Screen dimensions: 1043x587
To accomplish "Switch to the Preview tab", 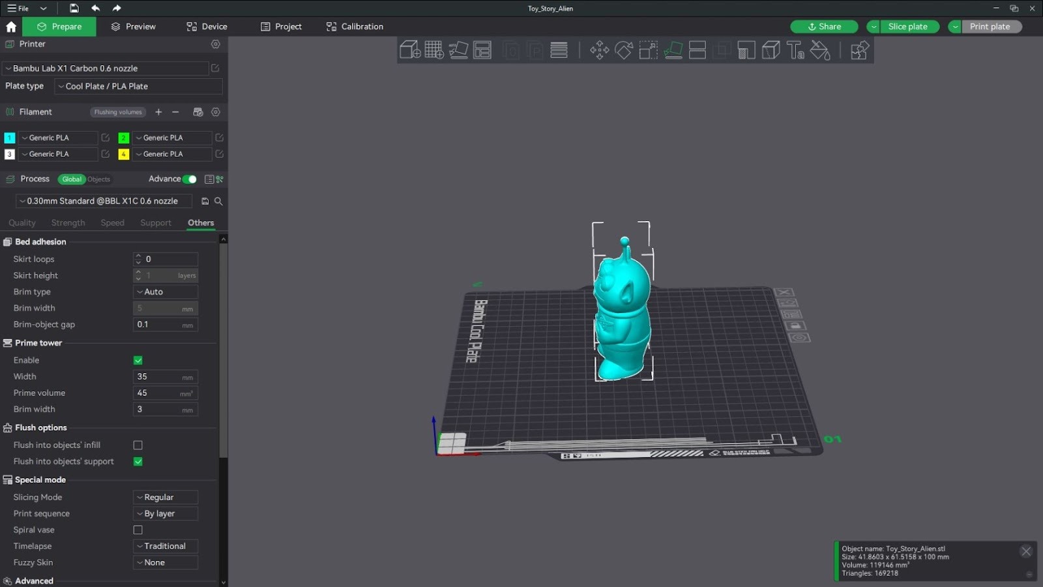I will [134, 27].
